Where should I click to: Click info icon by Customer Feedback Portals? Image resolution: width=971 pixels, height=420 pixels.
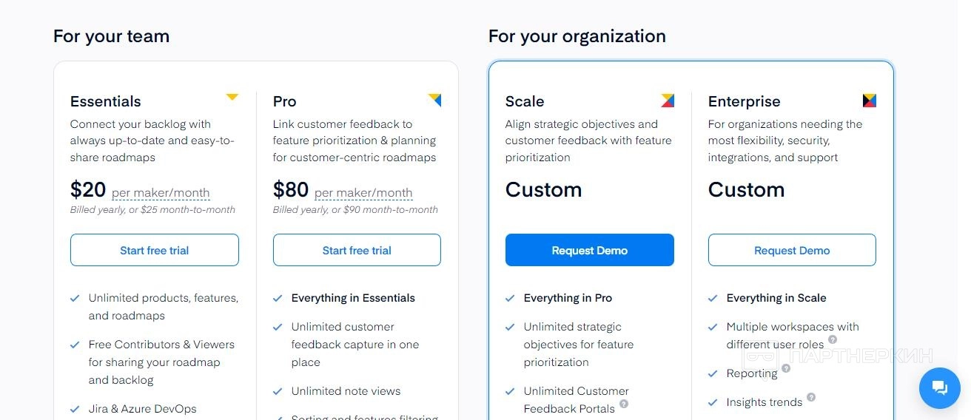click(x=624, y=404)
